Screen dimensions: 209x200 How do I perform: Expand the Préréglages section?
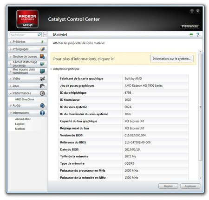[11, 49]
